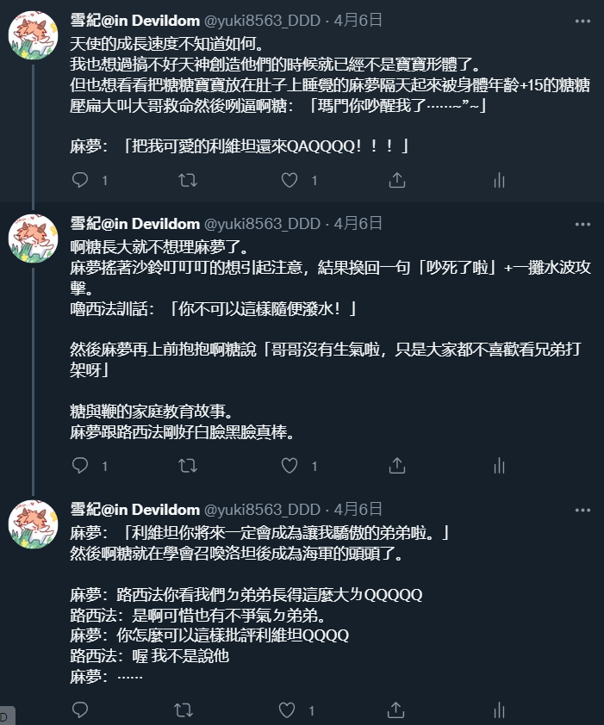Open profile avatar on the third tweet
Screen dimensions: 604x725
point(33,524)
